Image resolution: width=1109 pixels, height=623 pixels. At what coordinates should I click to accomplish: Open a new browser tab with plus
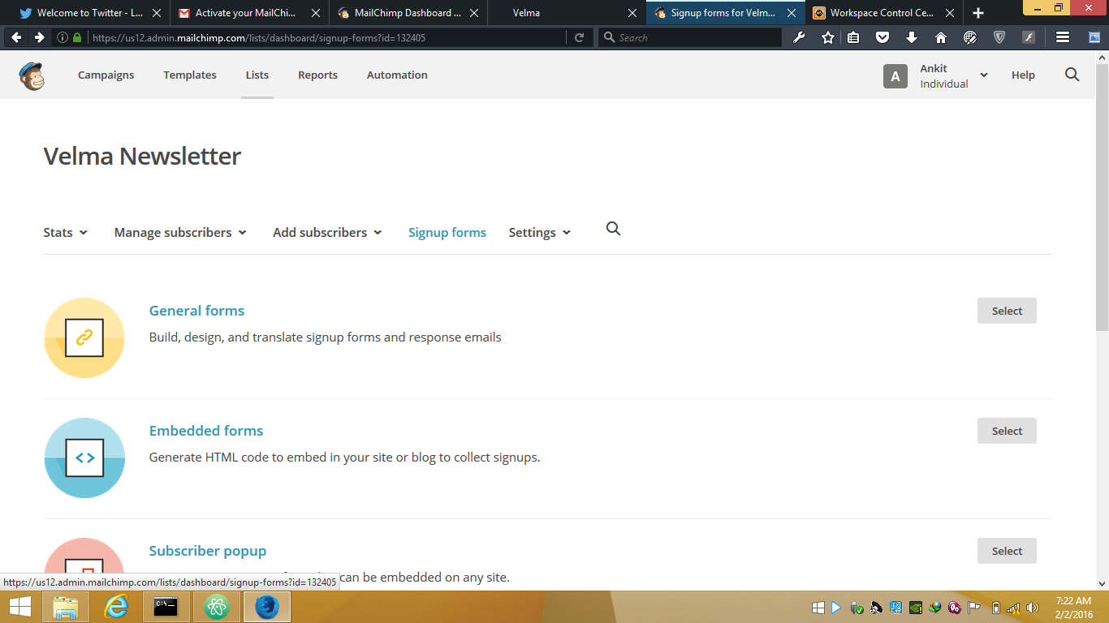pyautogui.click(x=978, y=13)
